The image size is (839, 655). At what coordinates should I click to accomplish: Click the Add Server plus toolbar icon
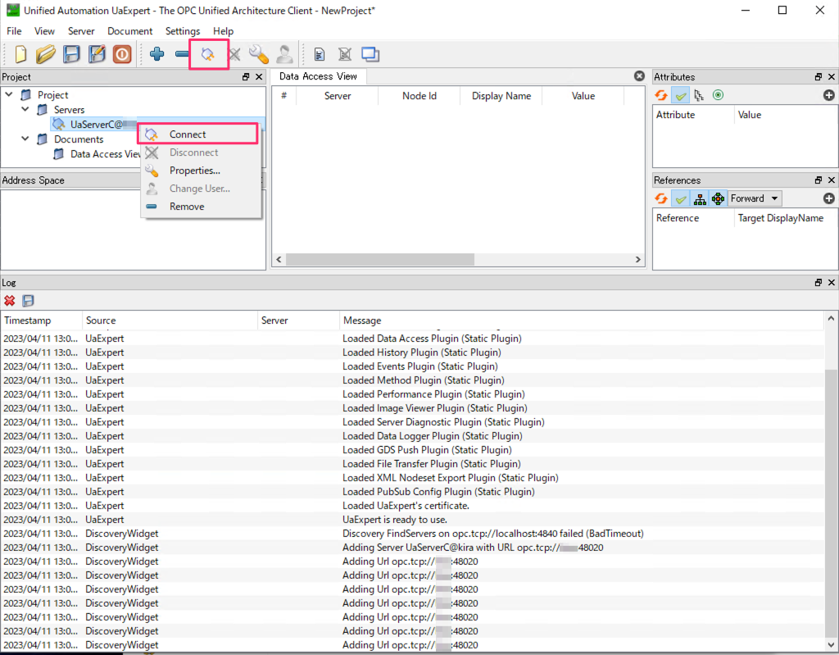(x=156, y=54)
